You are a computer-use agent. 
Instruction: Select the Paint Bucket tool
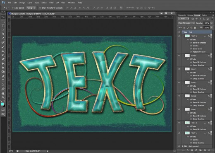click(x=3, y=63)
